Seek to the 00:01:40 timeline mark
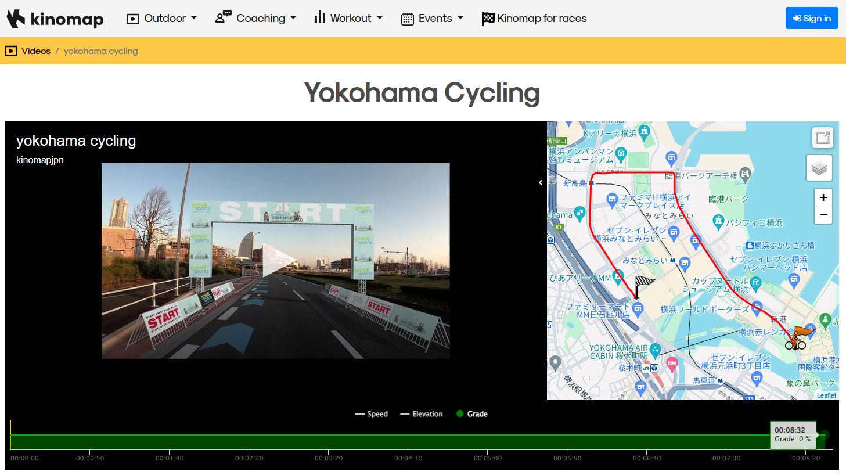 (170, 458)
